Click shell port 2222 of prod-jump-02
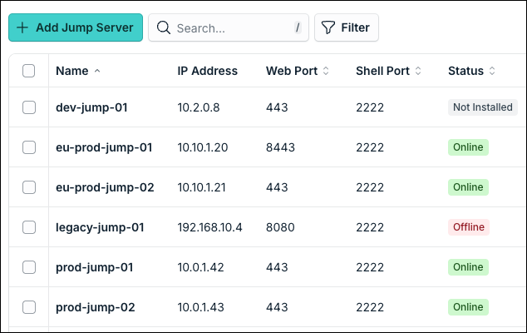Viewport: 527px width, 333px height. pyautogui.click(x=370, y=307)
